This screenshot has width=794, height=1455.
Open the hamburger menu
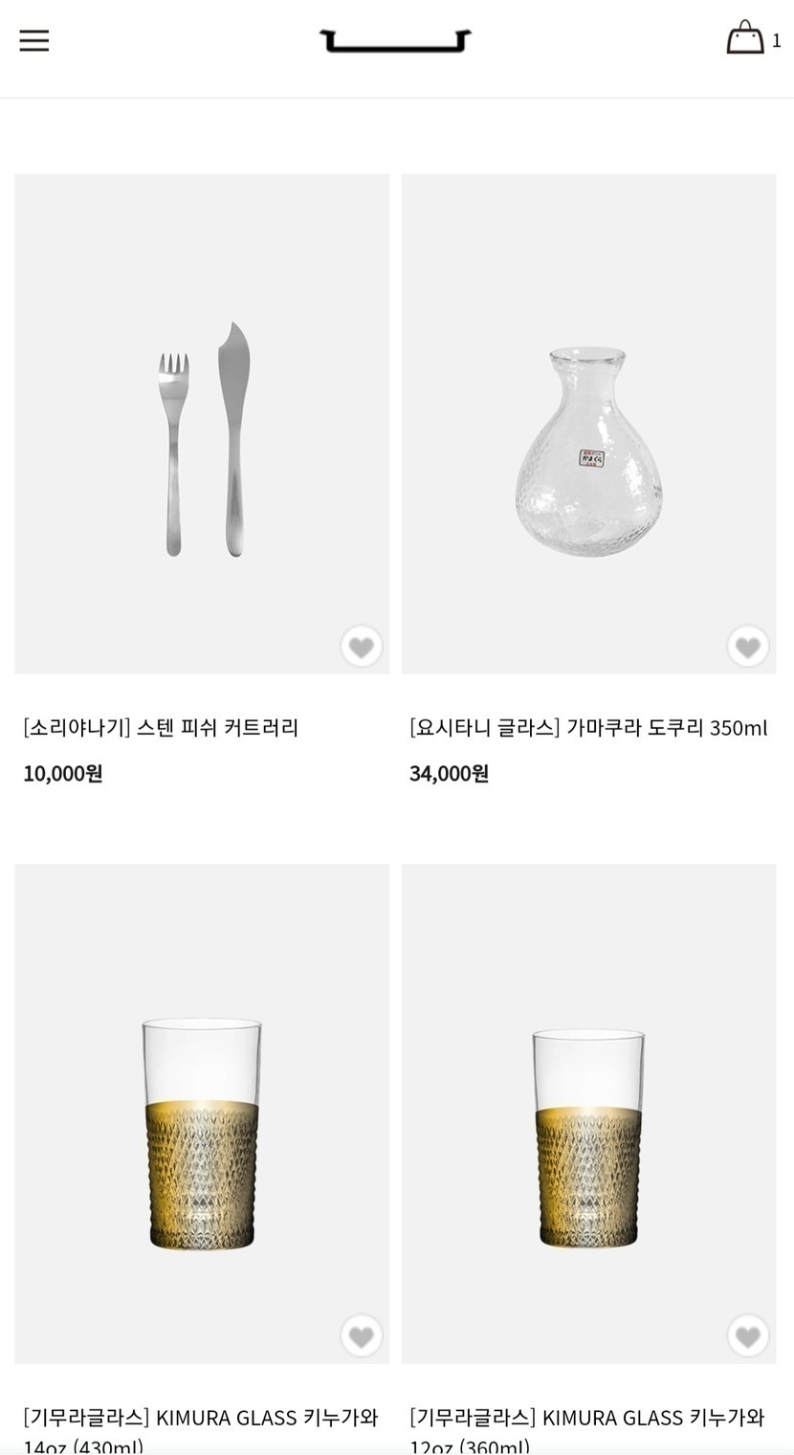33,40
